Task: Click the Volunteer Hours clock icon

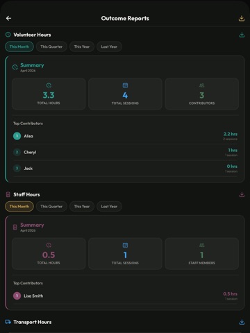Action: [8, 35]
